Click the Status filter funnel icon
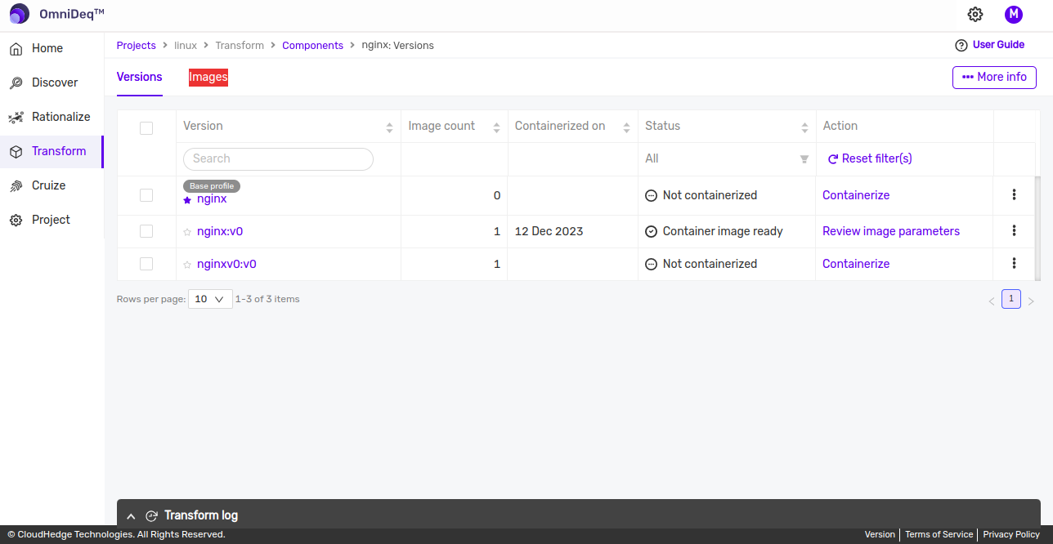1053x544 pixels. (804, 159)
